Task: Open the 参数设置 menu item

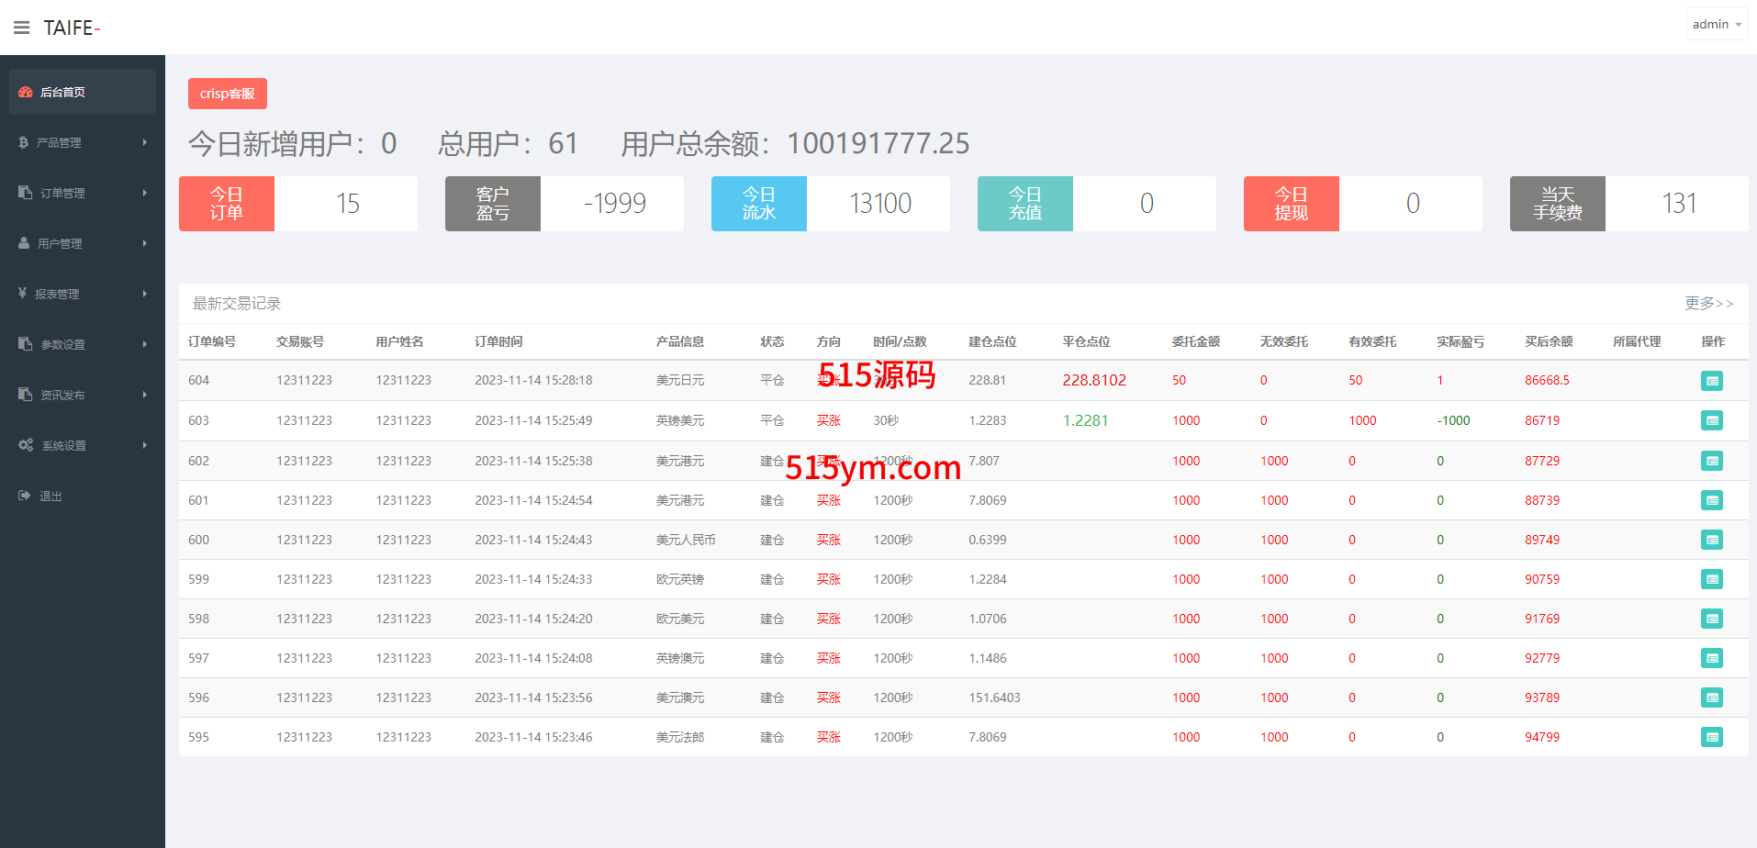Action: pos(62,344)
